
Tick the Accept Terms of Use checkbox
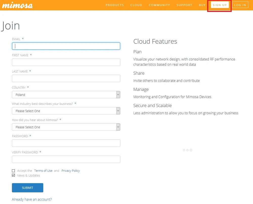click(x=13, y=171)
